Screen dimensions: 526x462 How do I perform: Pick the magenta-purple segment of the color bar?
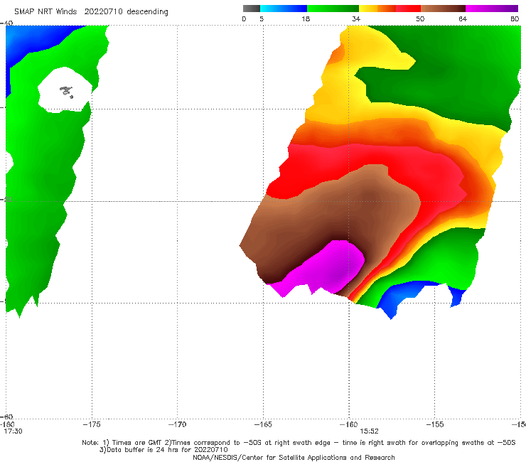492,9
